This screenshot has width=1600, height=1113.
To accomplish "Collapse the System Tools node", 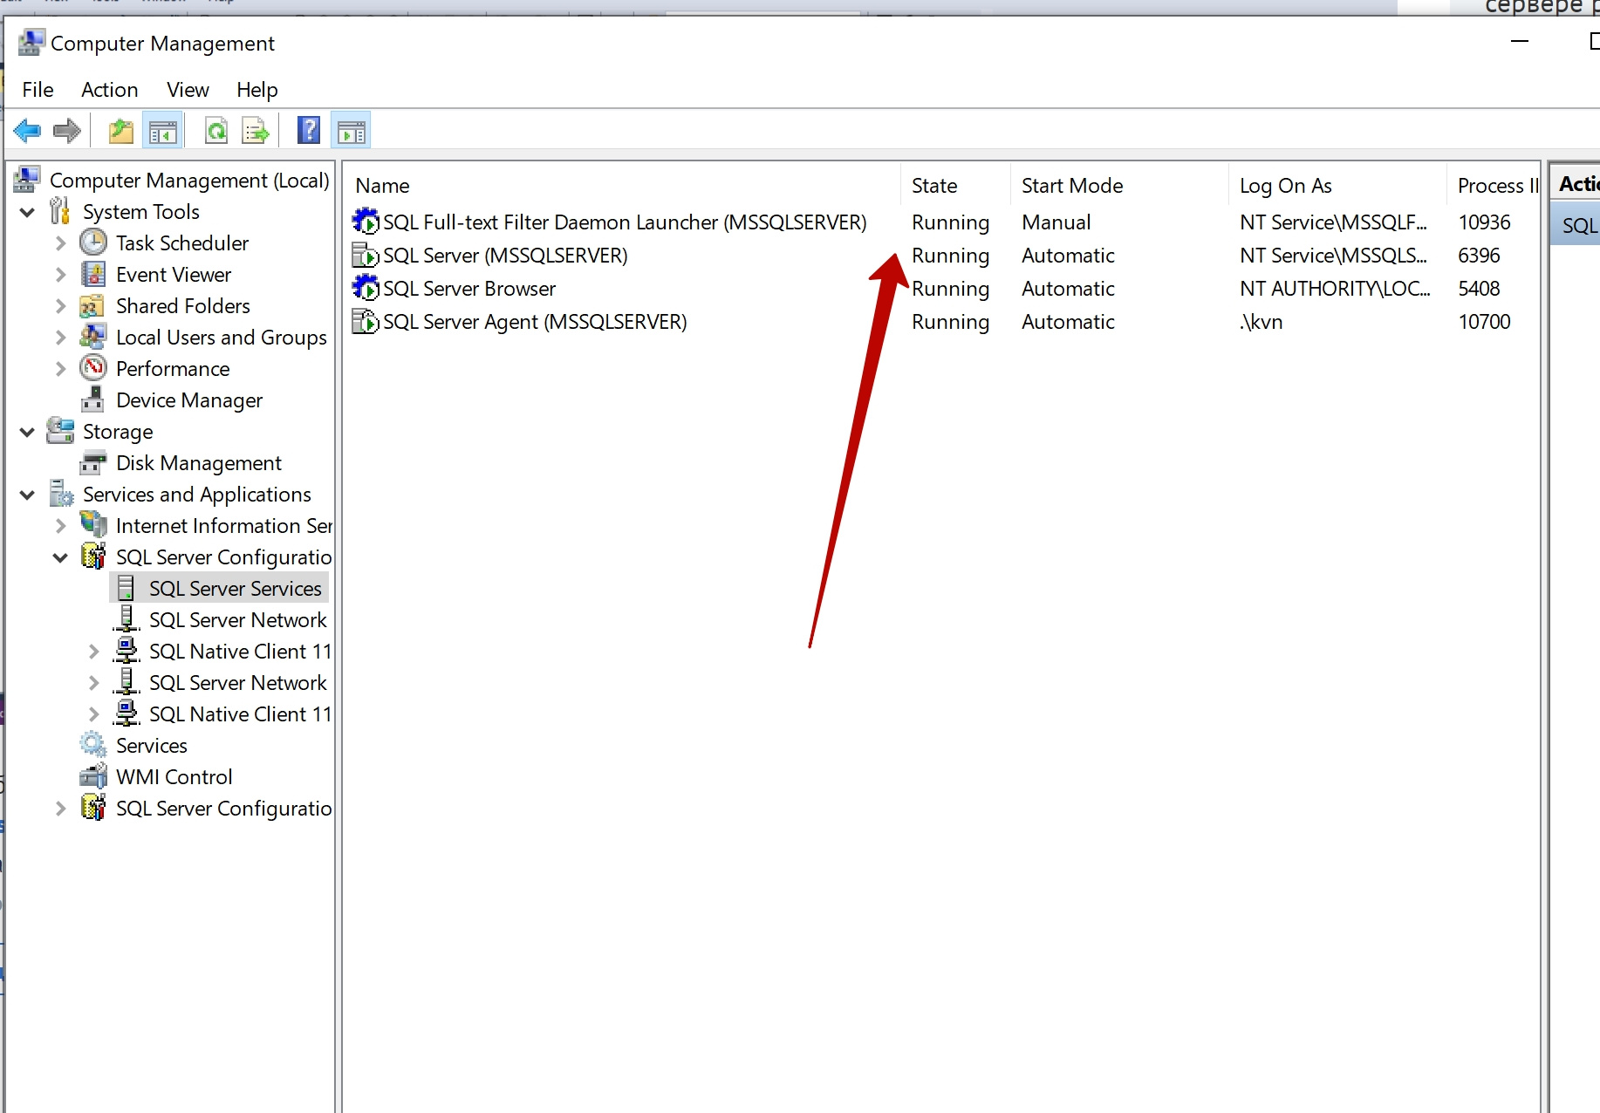I will tap(28, 212).
